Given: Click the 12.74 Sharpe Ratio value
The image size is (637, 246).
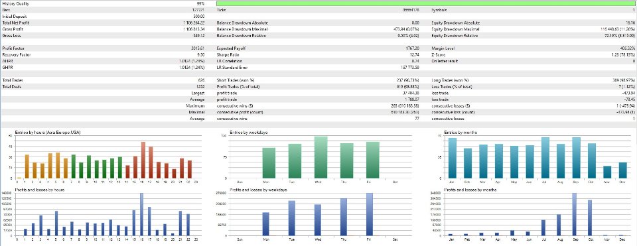Looking at the screenshot, I should click(414, 55).
